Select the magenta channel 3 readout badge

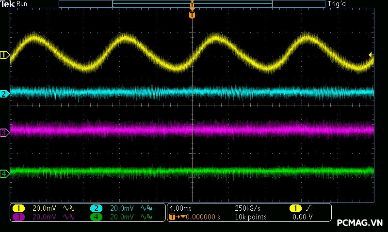pyautogui.click(x=18, y=217)
